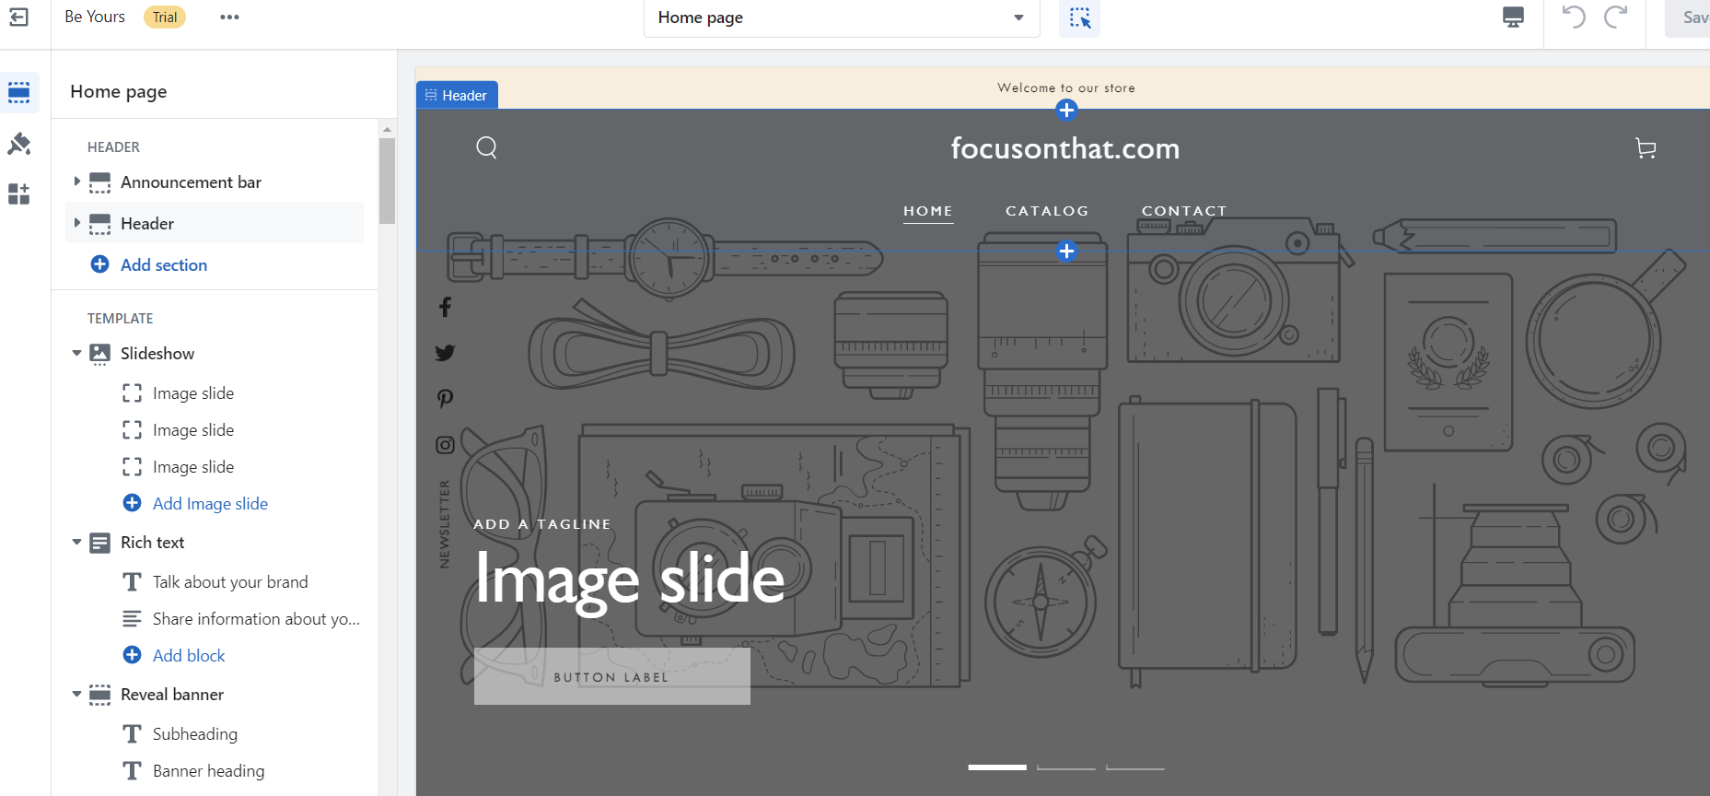The width and height of the screenshot is (1710, 796).
Task: Click the Twitter social icon
Action: tap(445, 353)
